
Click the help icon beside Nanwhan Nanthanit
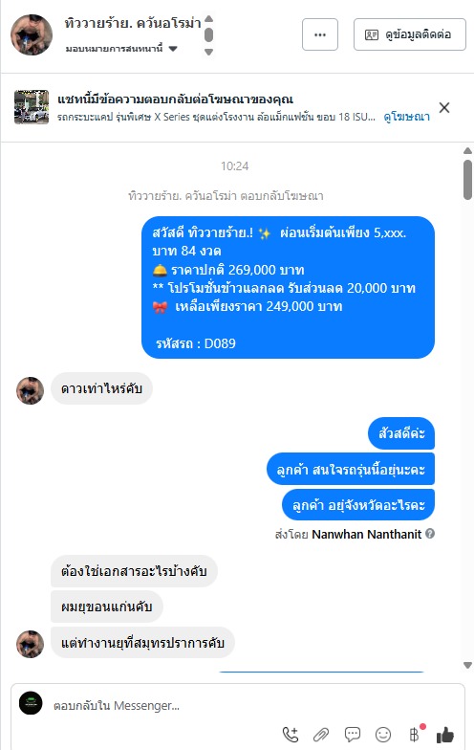(x=430, y=534)
